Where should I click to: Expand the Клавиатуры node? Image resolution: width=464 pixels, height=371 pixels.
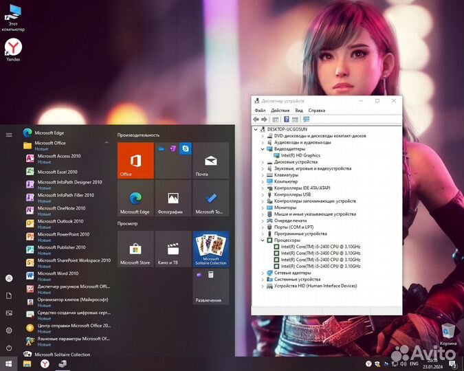pyautogui.click(x=263, y=175)
